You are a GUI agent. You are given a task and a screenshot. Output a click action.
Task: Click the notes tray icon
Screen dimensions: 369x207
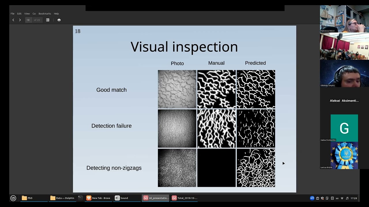pos(327,198)
